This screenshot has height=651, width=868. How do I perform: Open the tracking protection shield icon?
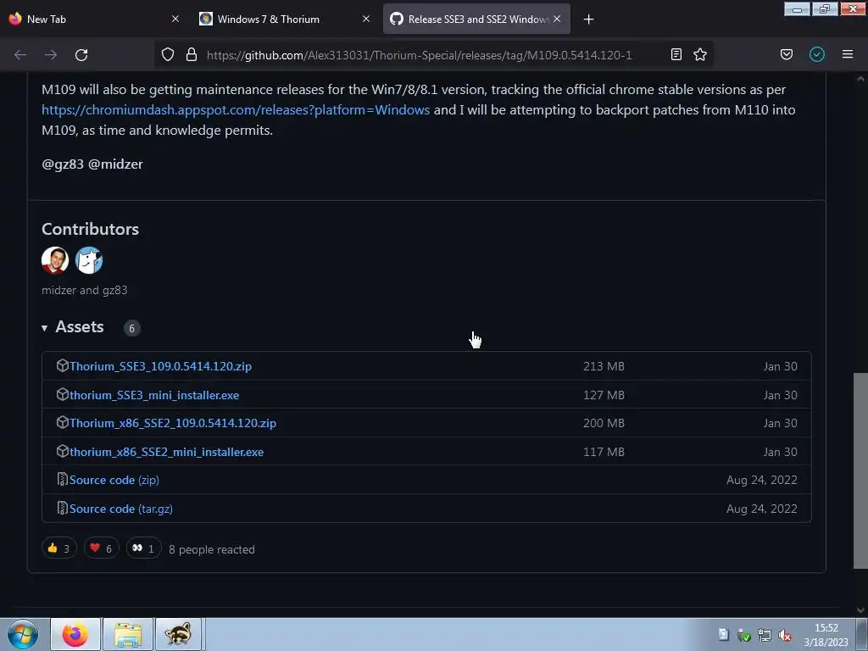(168, 54)
